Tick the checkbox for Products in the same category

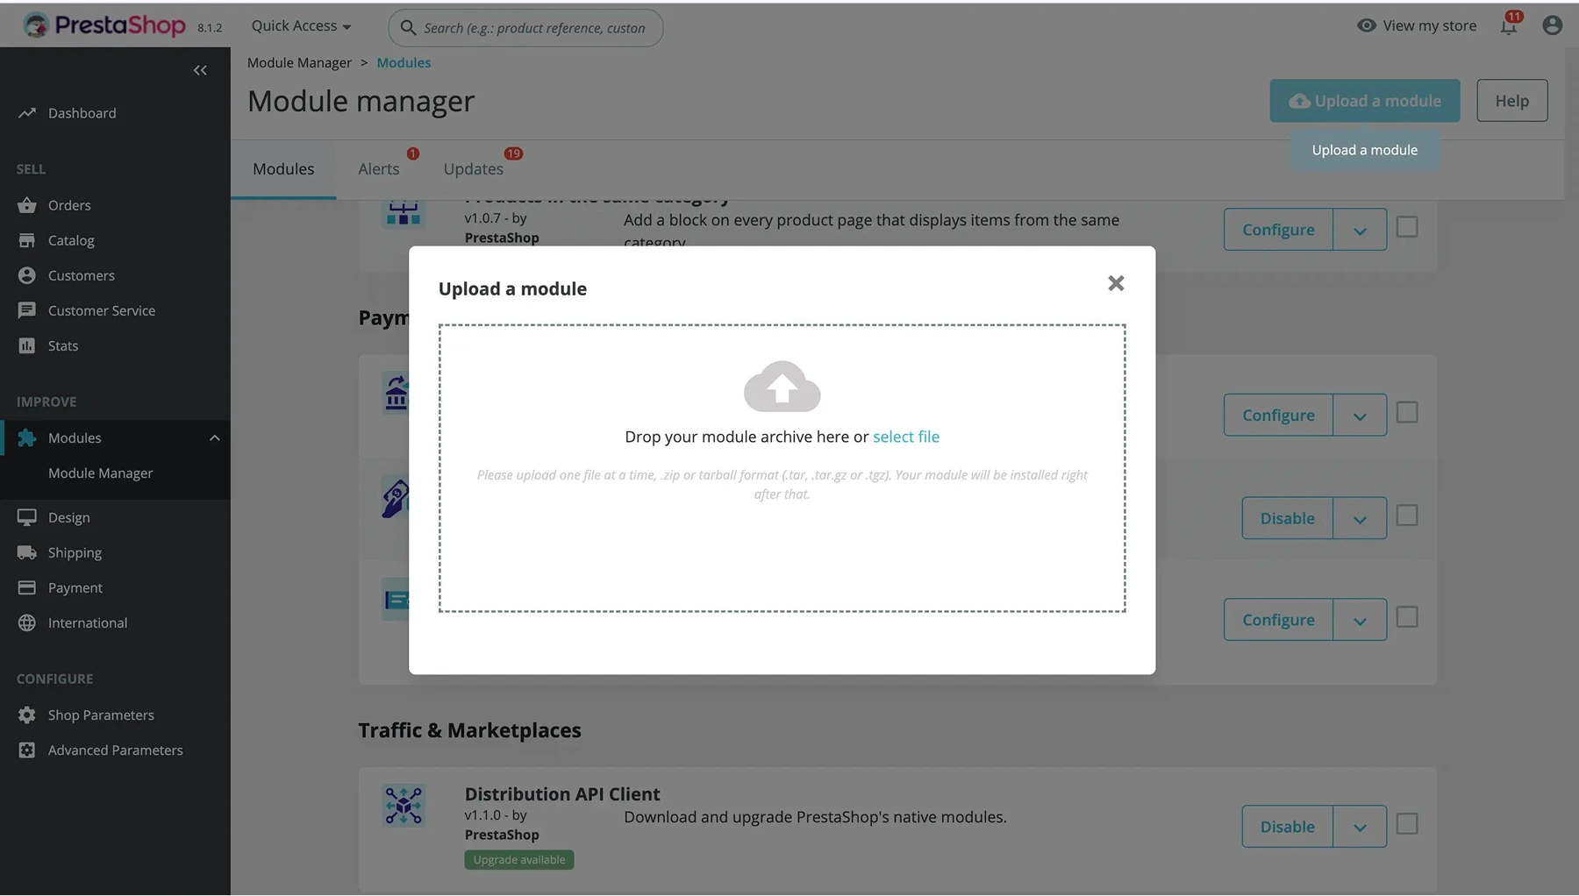click(1407, 227)
